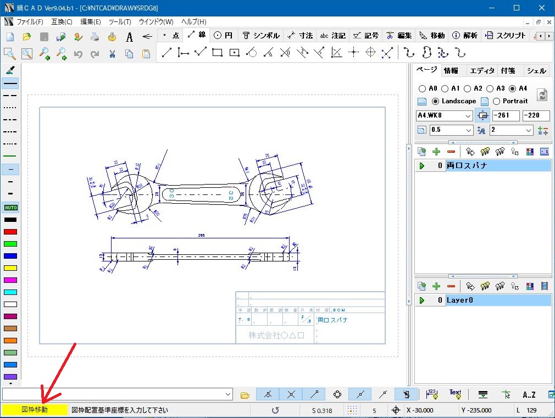
Task: Open the text size 2 dropdown
Action: coord(529,130)
